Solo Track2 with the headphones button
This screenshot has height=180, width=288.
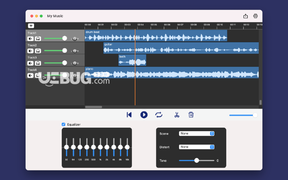[x=38, y=51]
